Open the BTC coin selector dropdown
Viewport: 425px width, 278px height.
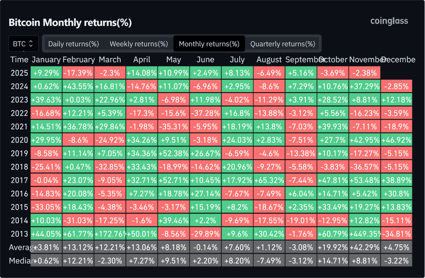point(23,44)
